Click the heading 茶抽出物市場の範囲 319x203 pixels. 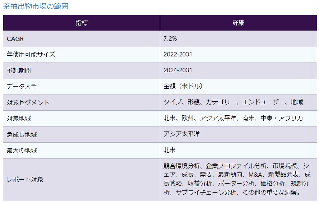point(36,6)
